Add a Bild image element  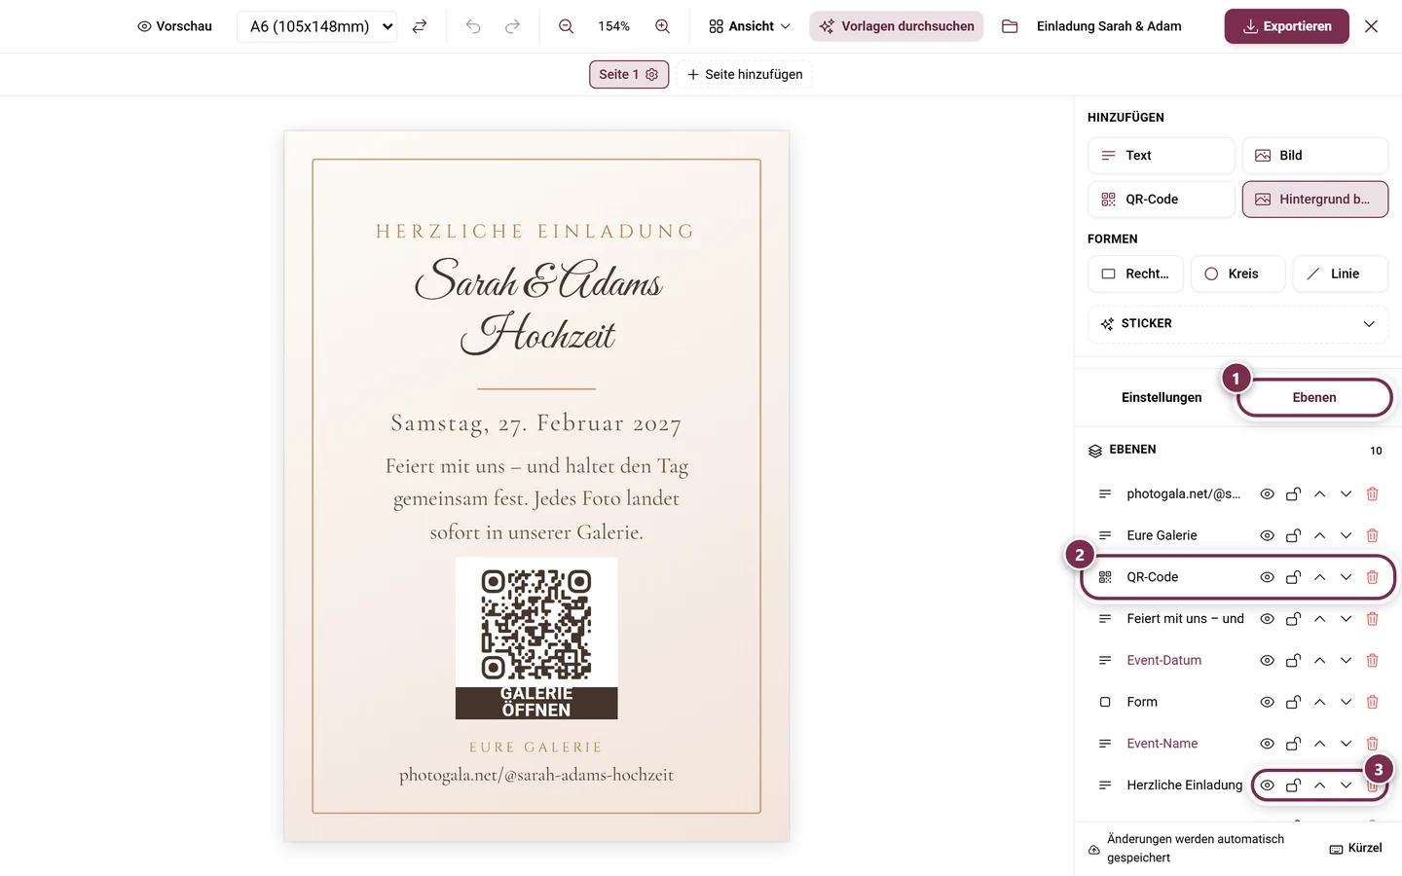point(1315,156)
